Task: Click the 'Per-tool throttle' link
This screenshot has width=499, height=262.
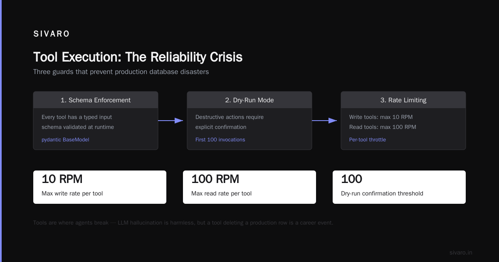Action: (x=368, y=140)
